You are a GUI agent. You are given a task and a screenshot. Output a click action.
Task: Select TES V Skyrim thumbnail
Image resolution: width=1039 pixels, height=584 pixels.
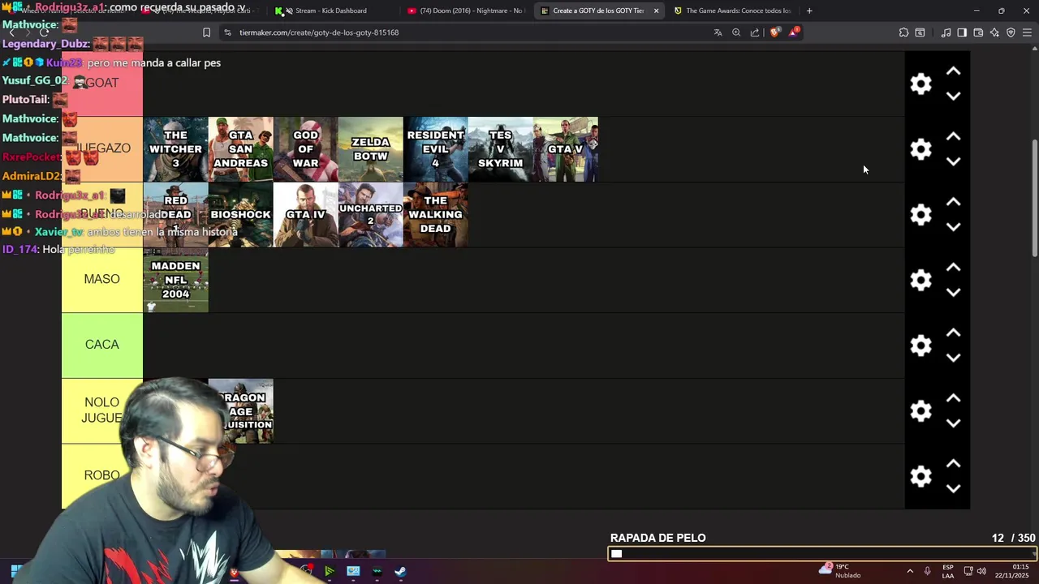point(500,149)
